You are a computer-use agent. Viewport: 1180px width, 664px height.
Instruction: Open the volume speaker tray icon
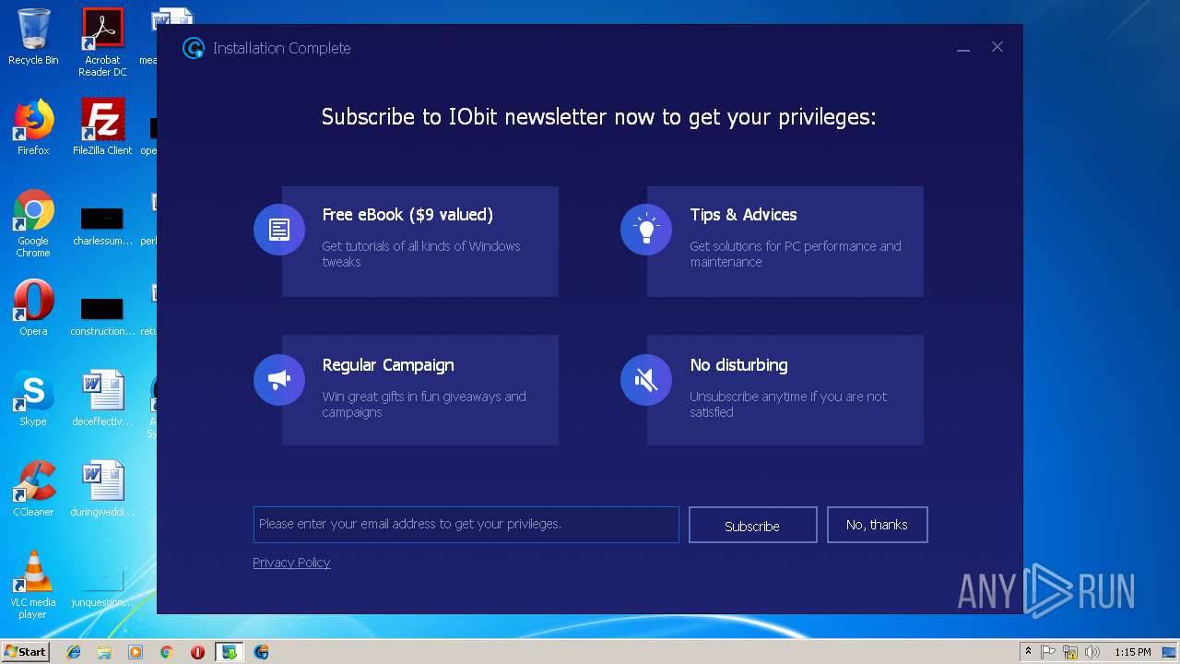[1092, 652]
